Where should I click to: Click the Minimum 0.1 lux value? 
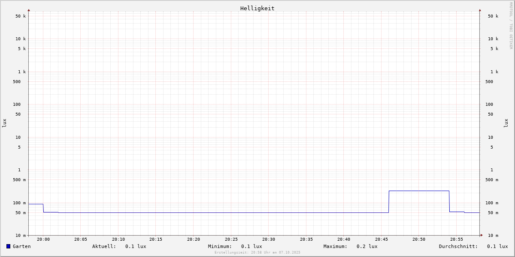[251, 246]
